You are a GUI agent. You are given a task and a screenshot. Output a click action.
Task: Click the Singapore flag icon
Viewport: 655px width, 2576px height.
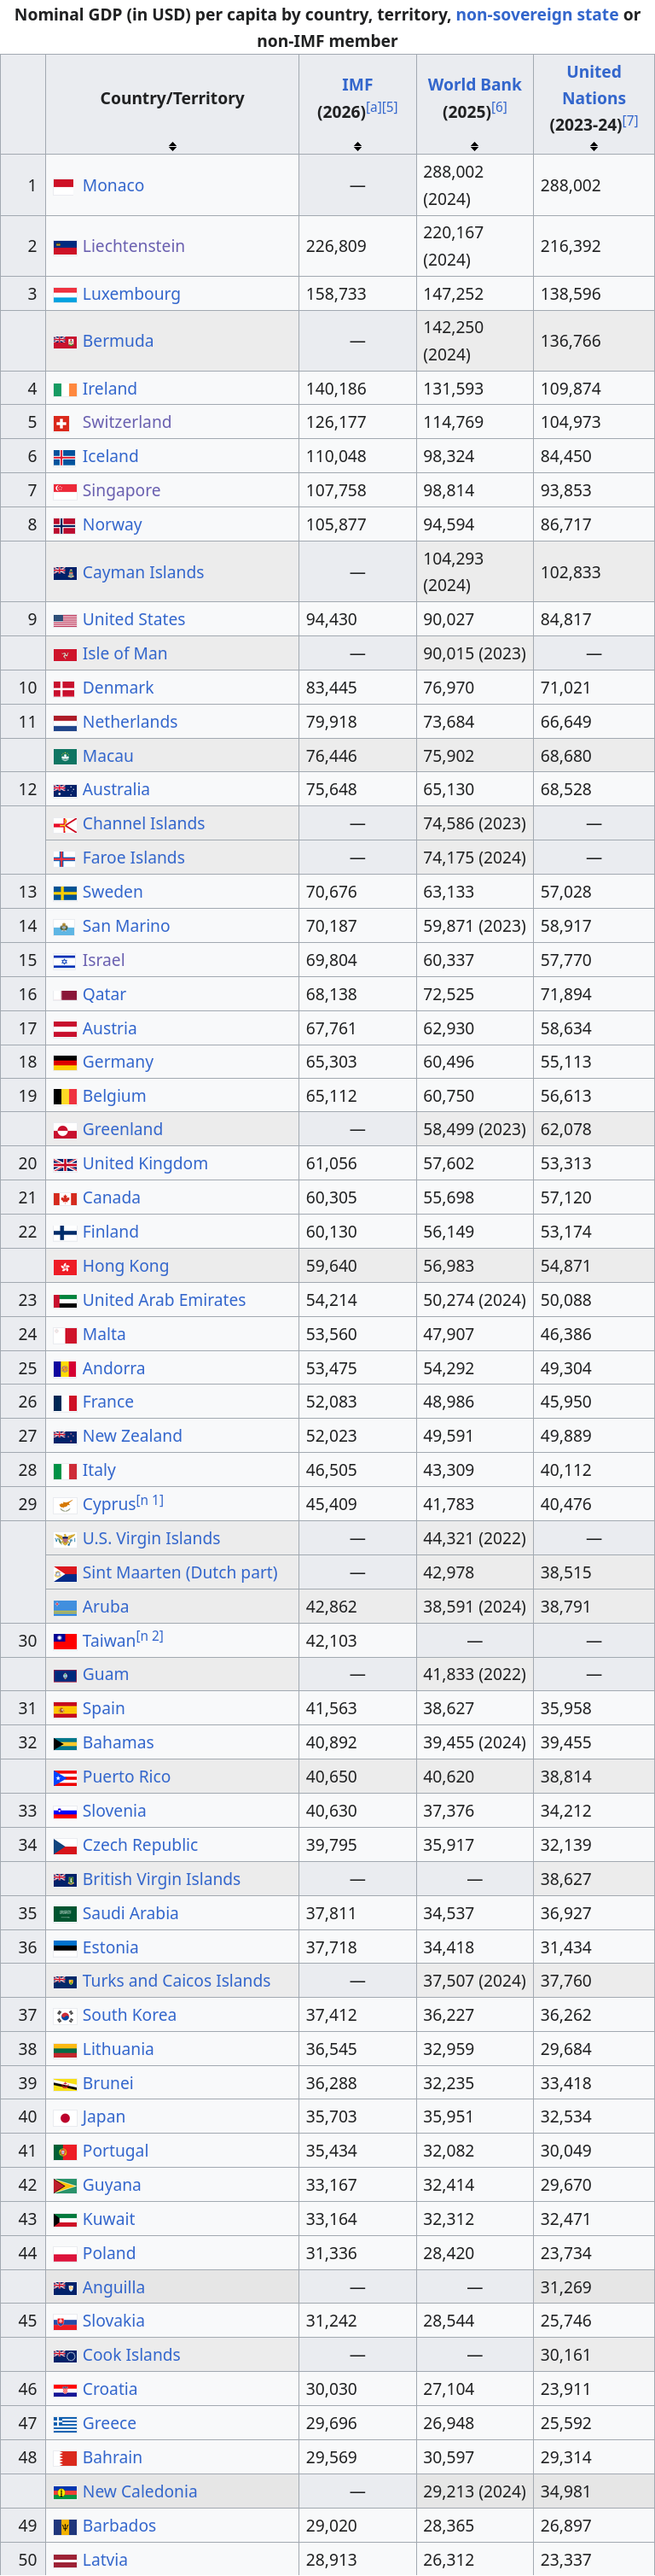[65, 490]
